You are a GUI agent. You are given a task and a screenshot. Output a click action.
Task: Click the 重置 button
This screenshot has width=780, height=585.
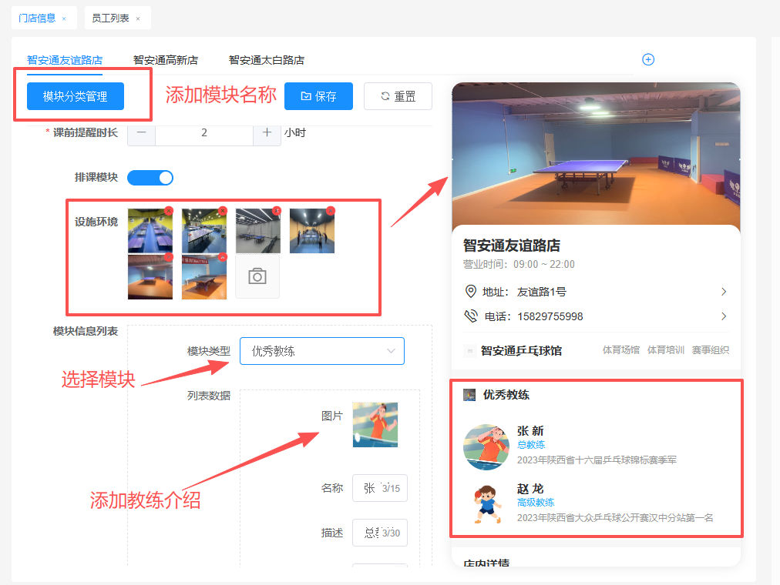point(398,96)
